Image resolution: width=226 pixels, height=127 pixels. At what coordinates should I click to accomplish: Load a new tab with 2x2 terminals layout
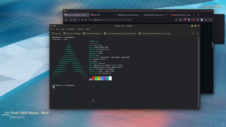tap(120, 34)
